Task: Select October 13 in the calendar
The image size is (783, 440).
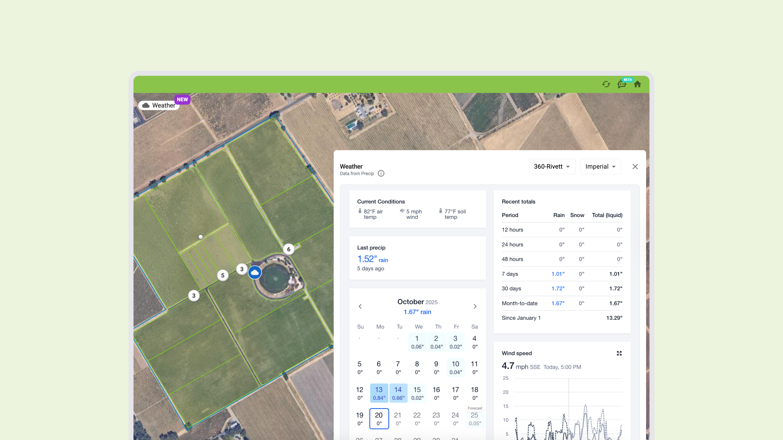Action: click(x=379, y=393)
